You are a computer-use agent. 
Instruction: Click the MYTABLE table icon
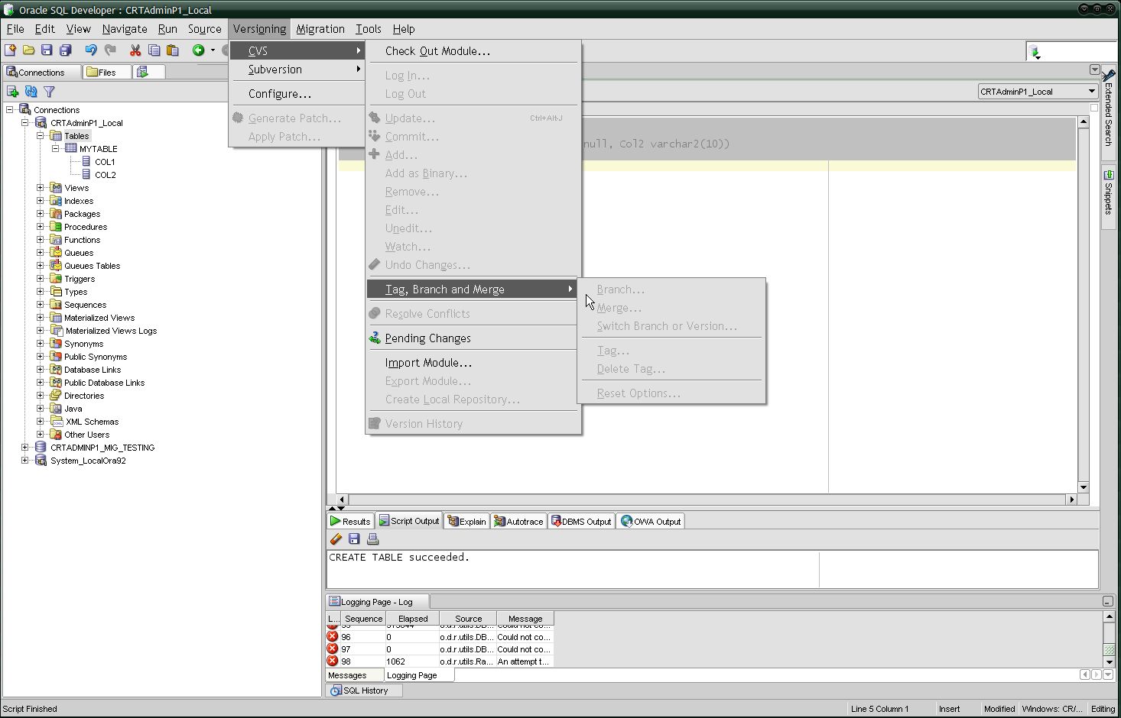tap(71, 148)
